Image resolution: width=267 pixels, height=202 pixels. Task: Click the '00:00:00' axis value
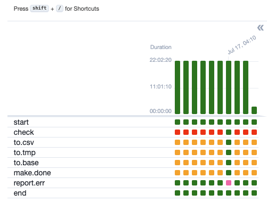pos(160,111)
